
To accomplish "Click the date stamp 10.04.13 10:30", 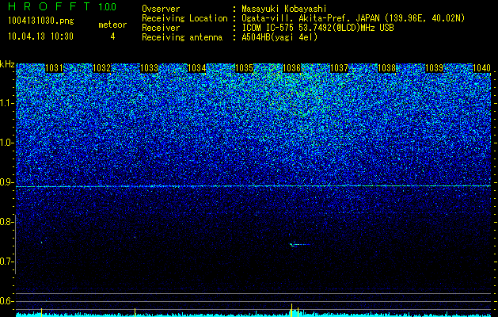I will [x=40, y=36].
